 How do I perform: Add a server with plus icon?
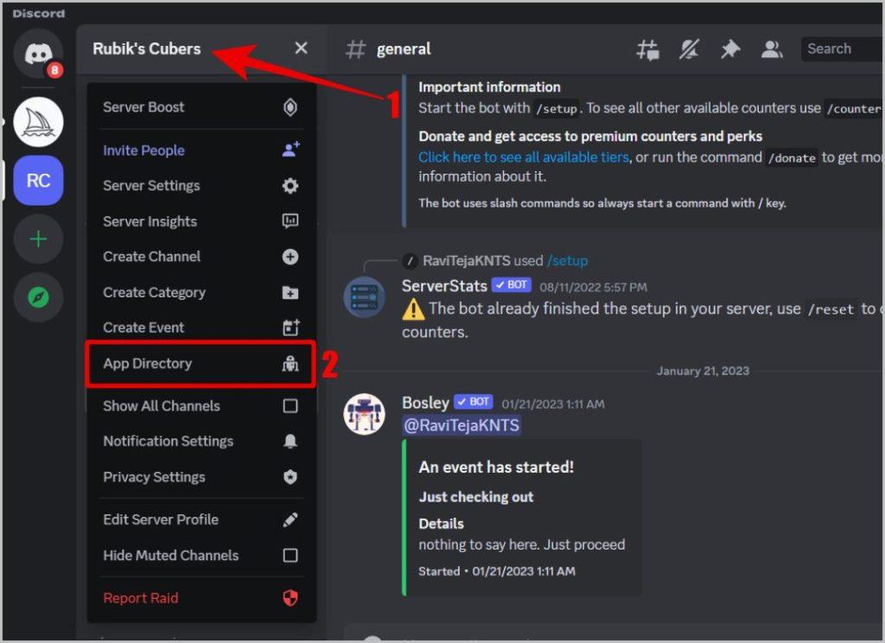click(x=38, y=239)
